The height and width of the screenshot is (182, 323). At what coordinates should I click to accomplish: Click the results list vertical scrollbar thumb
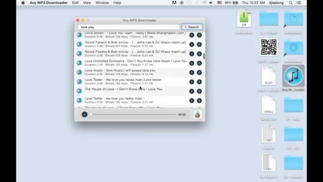pyautogui.click(x=204, y=56)
